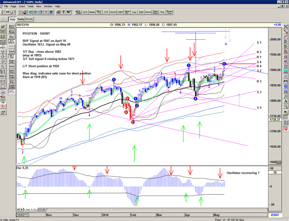Switch to the Weekly timeframe tab

(21, 20)
